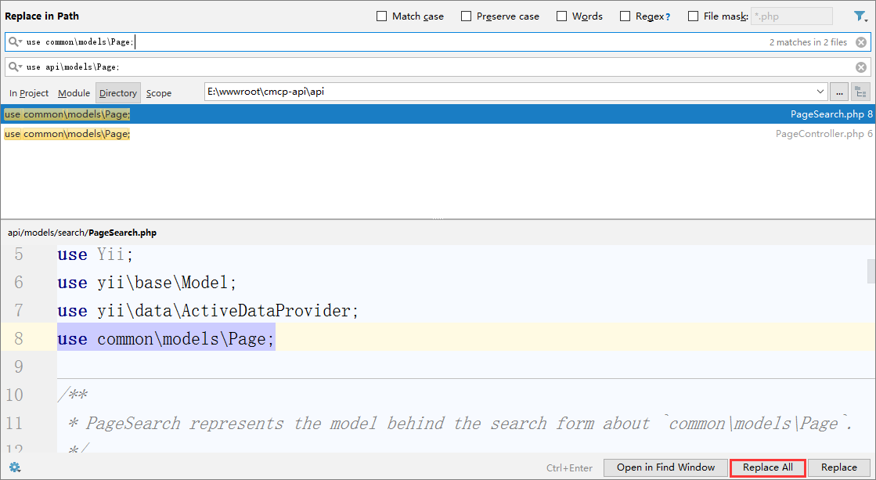The image size is (876, 480).
Task: Enable the Preserve case checkbox
Action: pos(467,16)
